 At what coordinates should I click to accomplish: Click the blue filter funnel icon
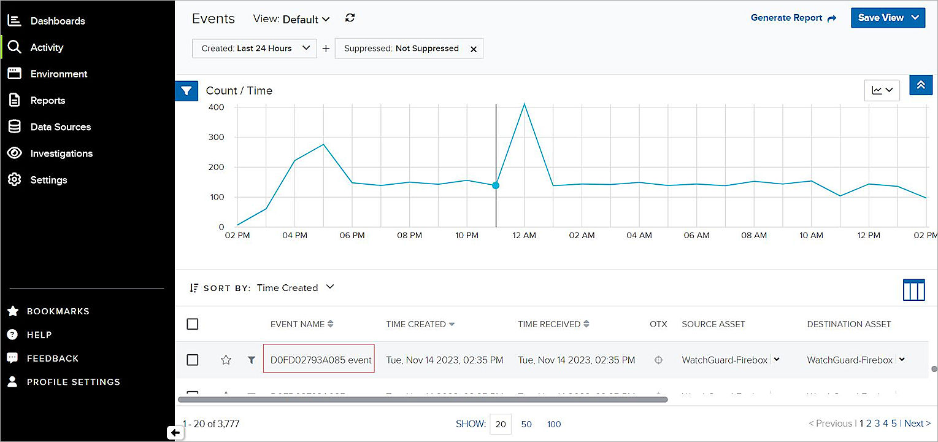point(186,91)
